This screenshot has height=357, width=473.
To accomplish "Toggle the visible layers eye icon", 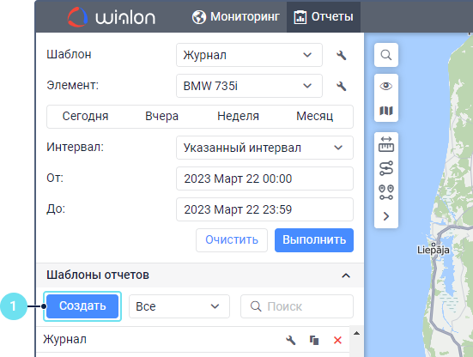I will tap(385, 86).
